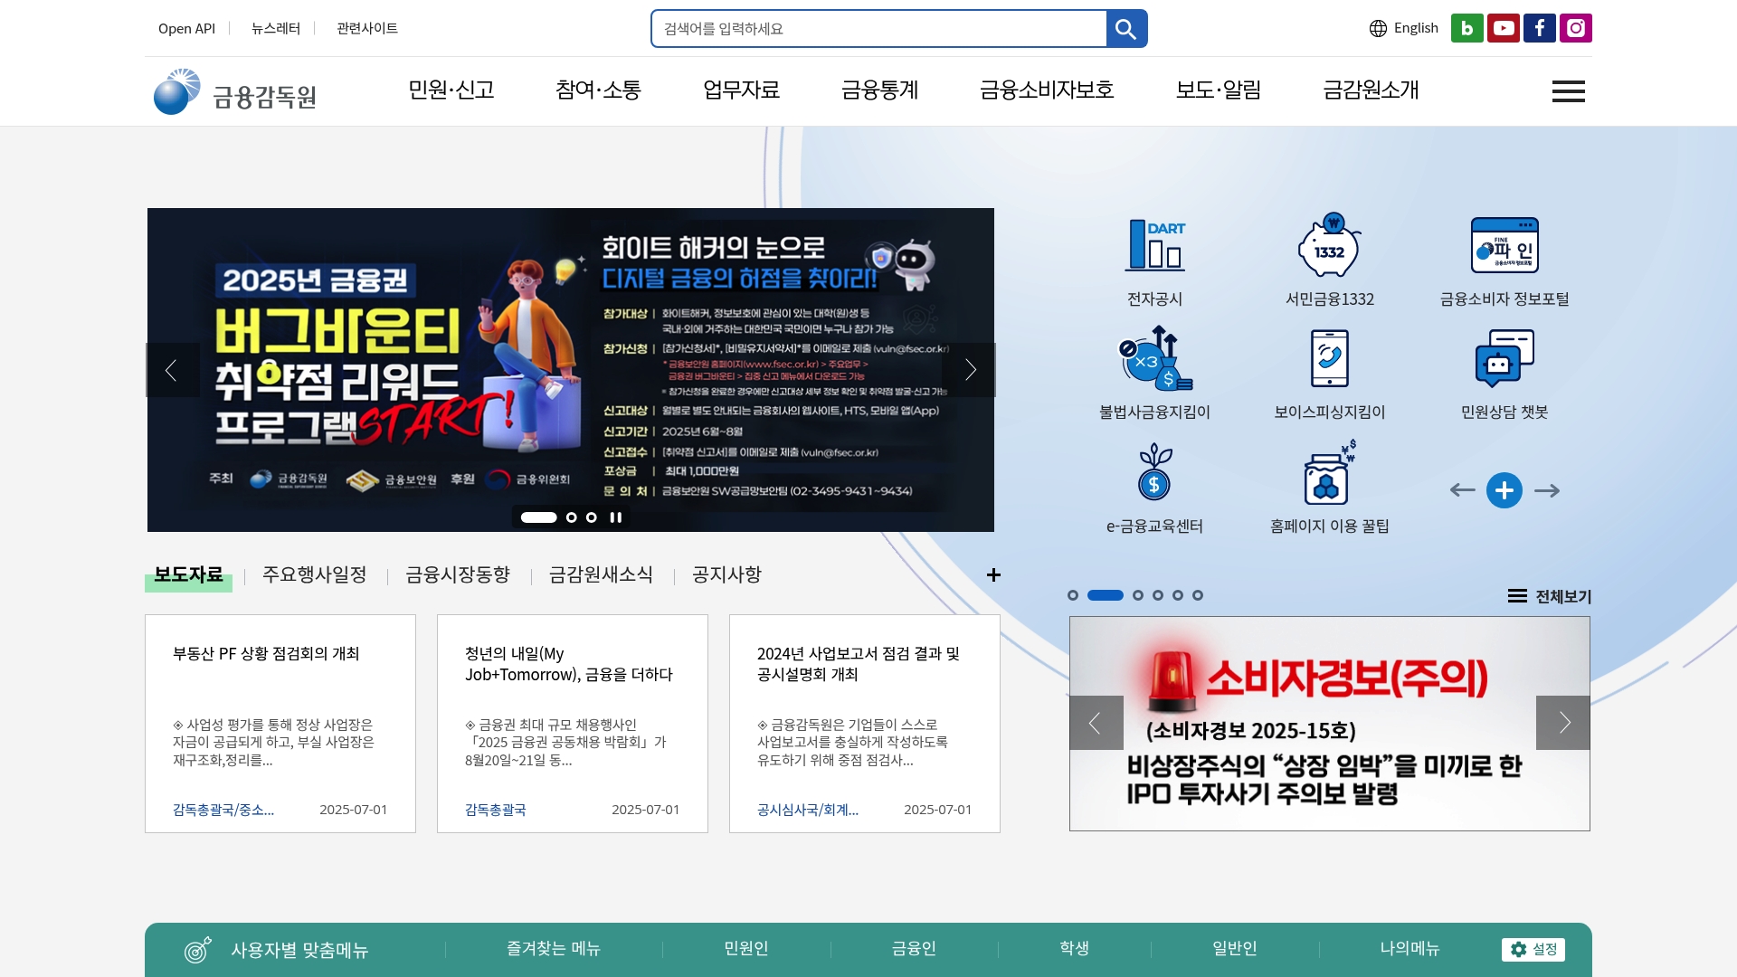Show next main banner slide
The image size is (1737, 977).
pos(969,370)
